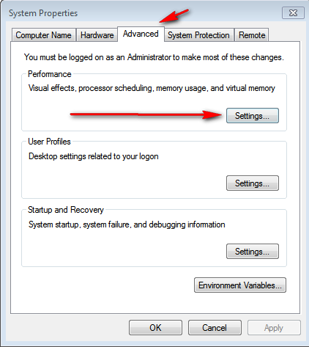Click the desktop settings logon description

pos(94,156)
